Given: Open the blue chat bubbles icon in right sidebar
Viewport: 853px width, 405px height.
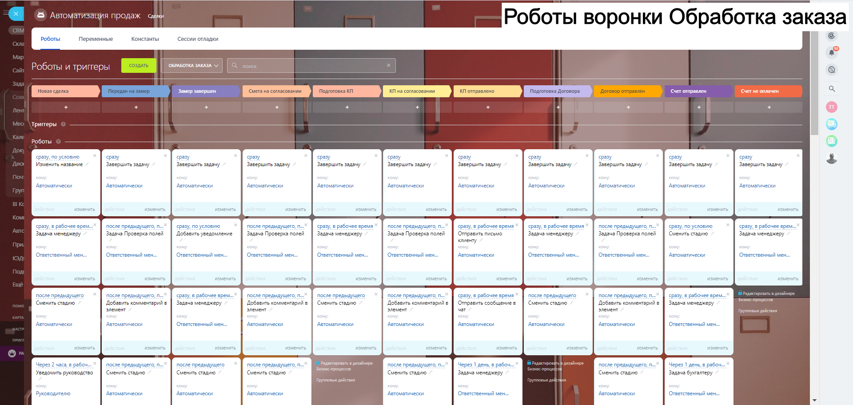Looking at the screenshot, I should (x=832, y=124).
